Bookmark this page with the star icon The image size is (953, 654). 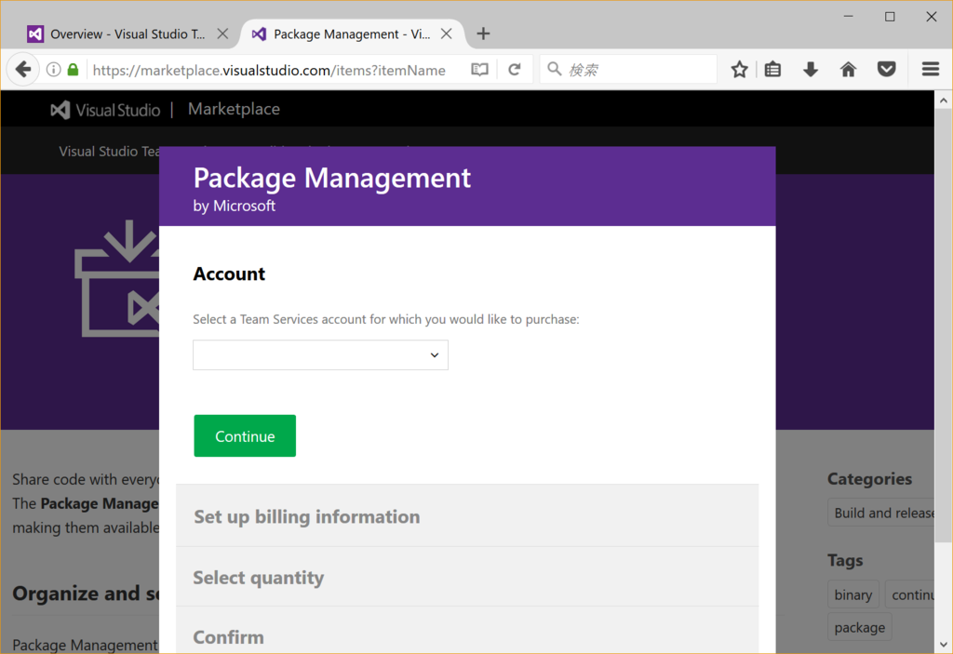739,69
